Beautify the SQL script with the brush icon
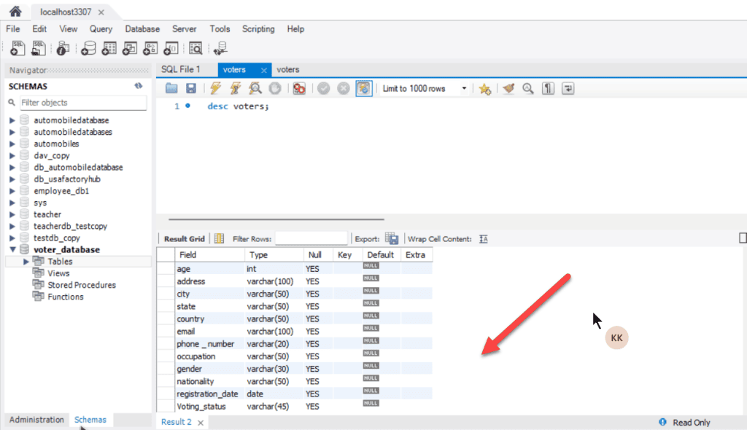 coord(509,87)
